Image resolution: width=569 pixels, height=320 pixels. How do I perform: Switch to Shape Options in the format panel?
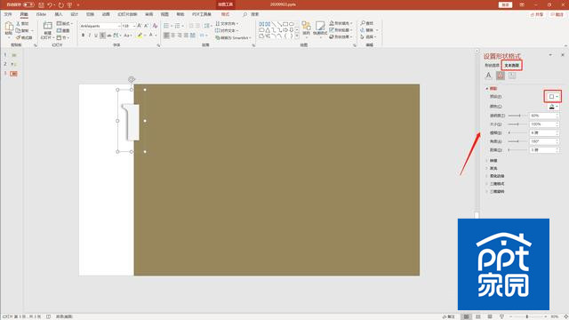[x=492, y=65]
